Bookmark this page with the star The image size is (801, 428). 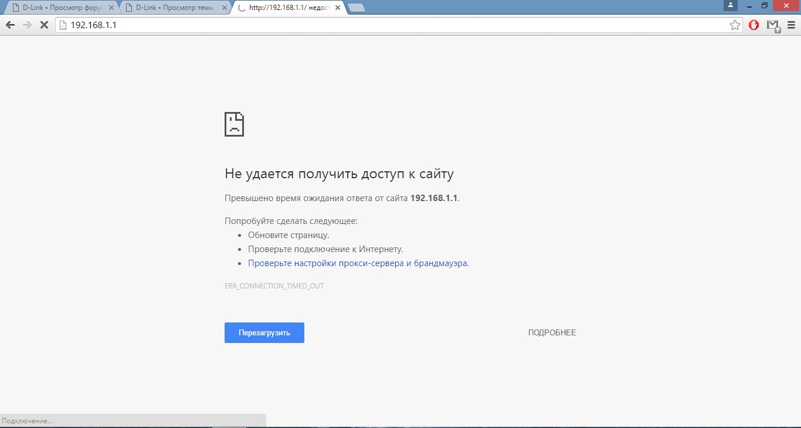coord(735,25)
